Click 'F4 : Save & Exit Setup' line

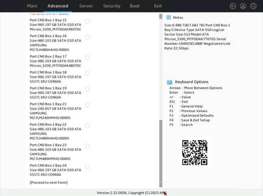tap(190, 120)
